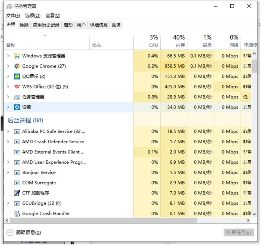Click the Google Chrome process icon

point(17,66)
